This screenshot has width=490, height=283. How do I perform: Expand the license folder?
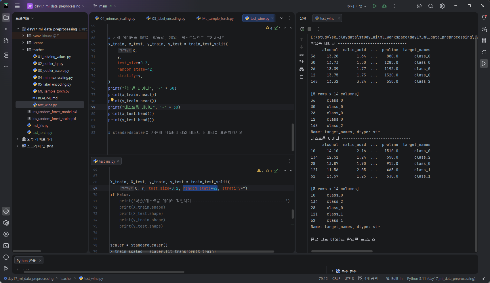point(23,43)
